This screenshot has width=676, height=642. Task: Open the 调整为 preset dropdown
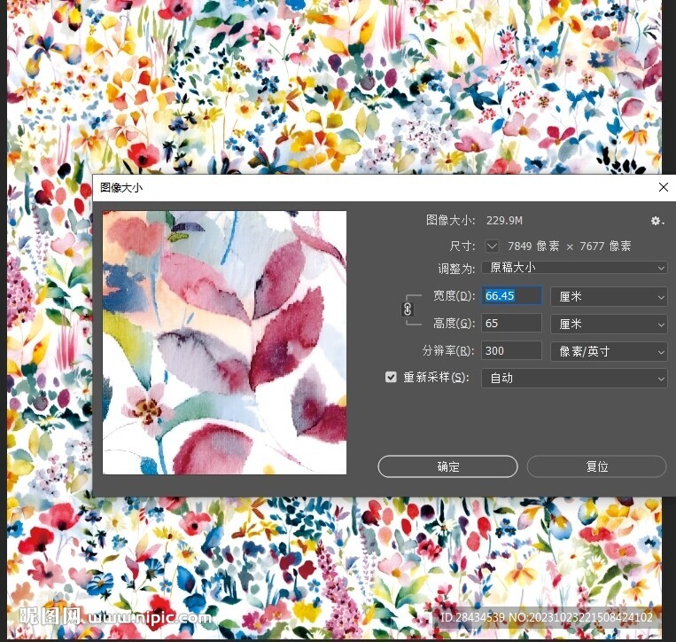(x=573, y=268)
